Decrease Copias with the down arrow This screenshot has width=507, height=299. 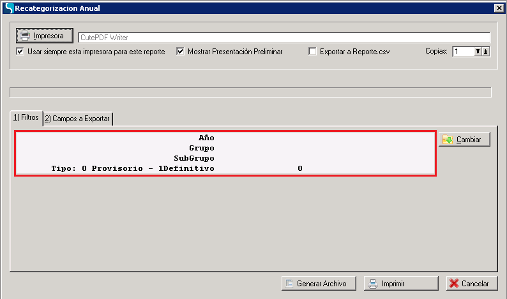(x=478, y=52)
